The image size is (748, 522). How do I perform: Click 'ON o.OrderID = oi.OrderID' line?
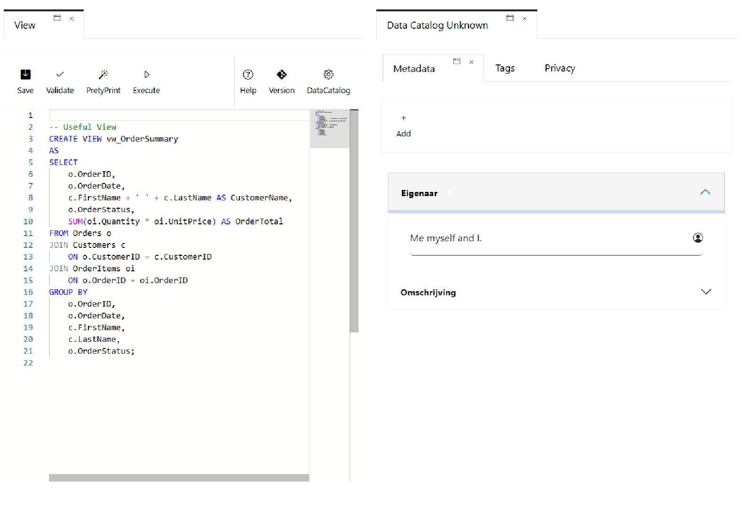tap(128, 280)
